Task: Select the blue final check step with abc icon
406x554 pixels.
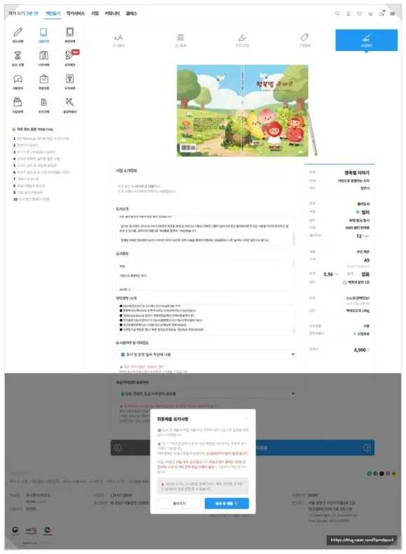Action: click(366, 40)
